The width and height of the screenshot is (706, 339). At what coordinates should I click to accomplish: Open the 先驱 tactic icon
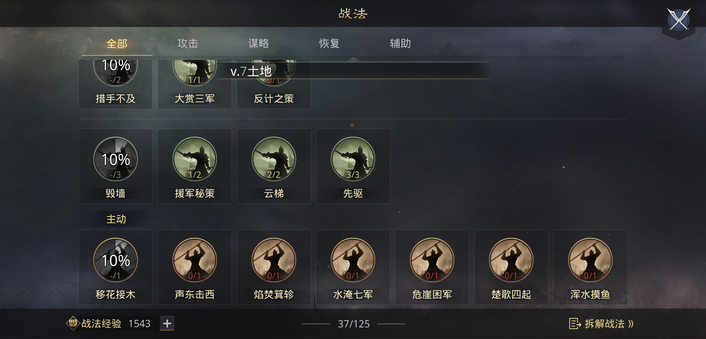coord(353,159)
